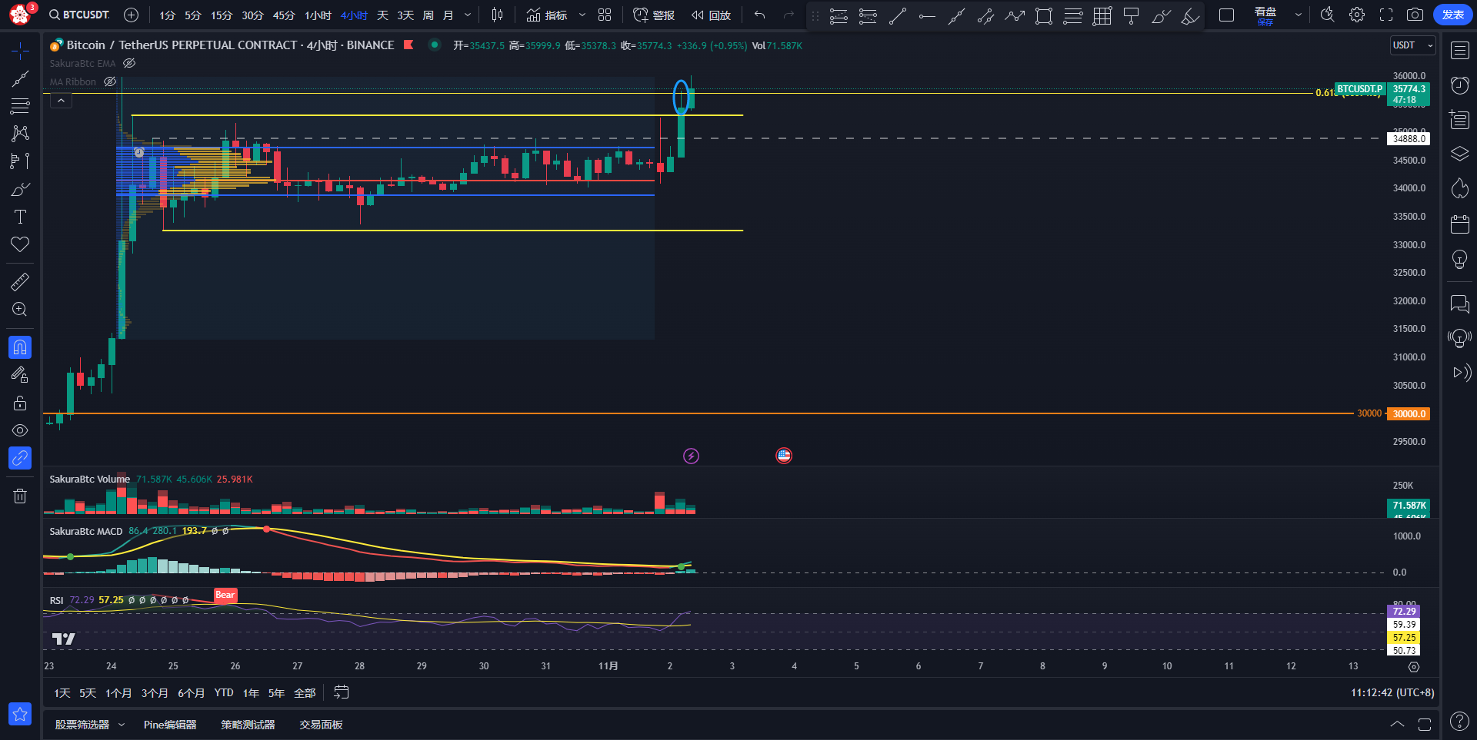Open the layout templates grid icon

(605, 15)
